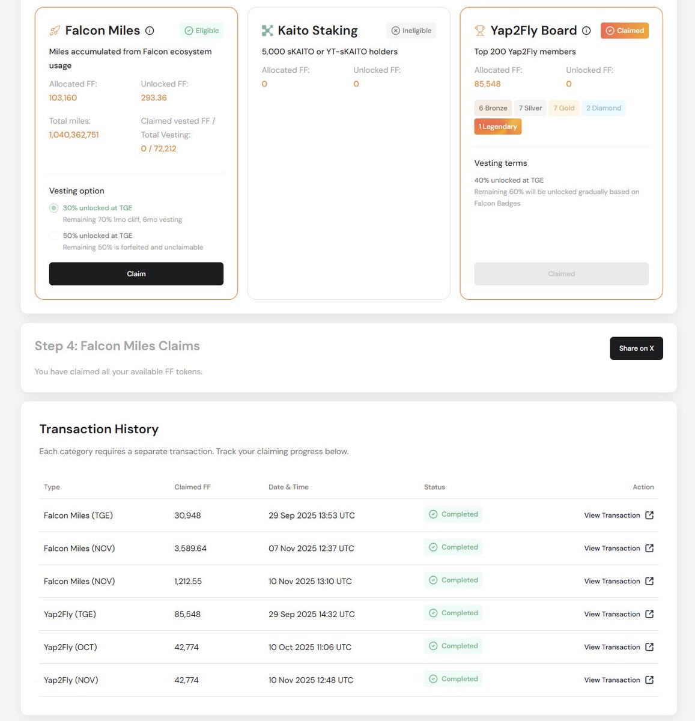Viewport: 695px width, 721px height.
Task: Click Total miles value 1,040,362,751
Action: pyautogui.click(x=74, y=135)
